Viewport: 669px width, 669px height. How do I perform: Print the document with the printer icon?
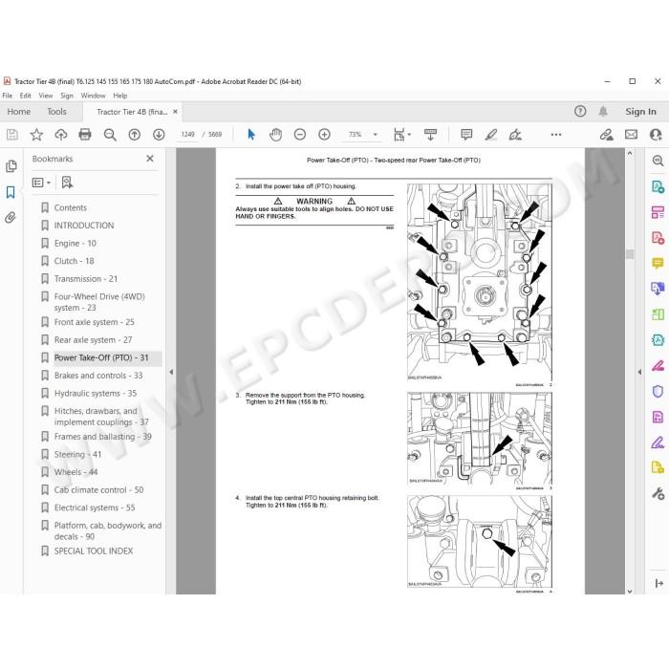tap(85, 135)
